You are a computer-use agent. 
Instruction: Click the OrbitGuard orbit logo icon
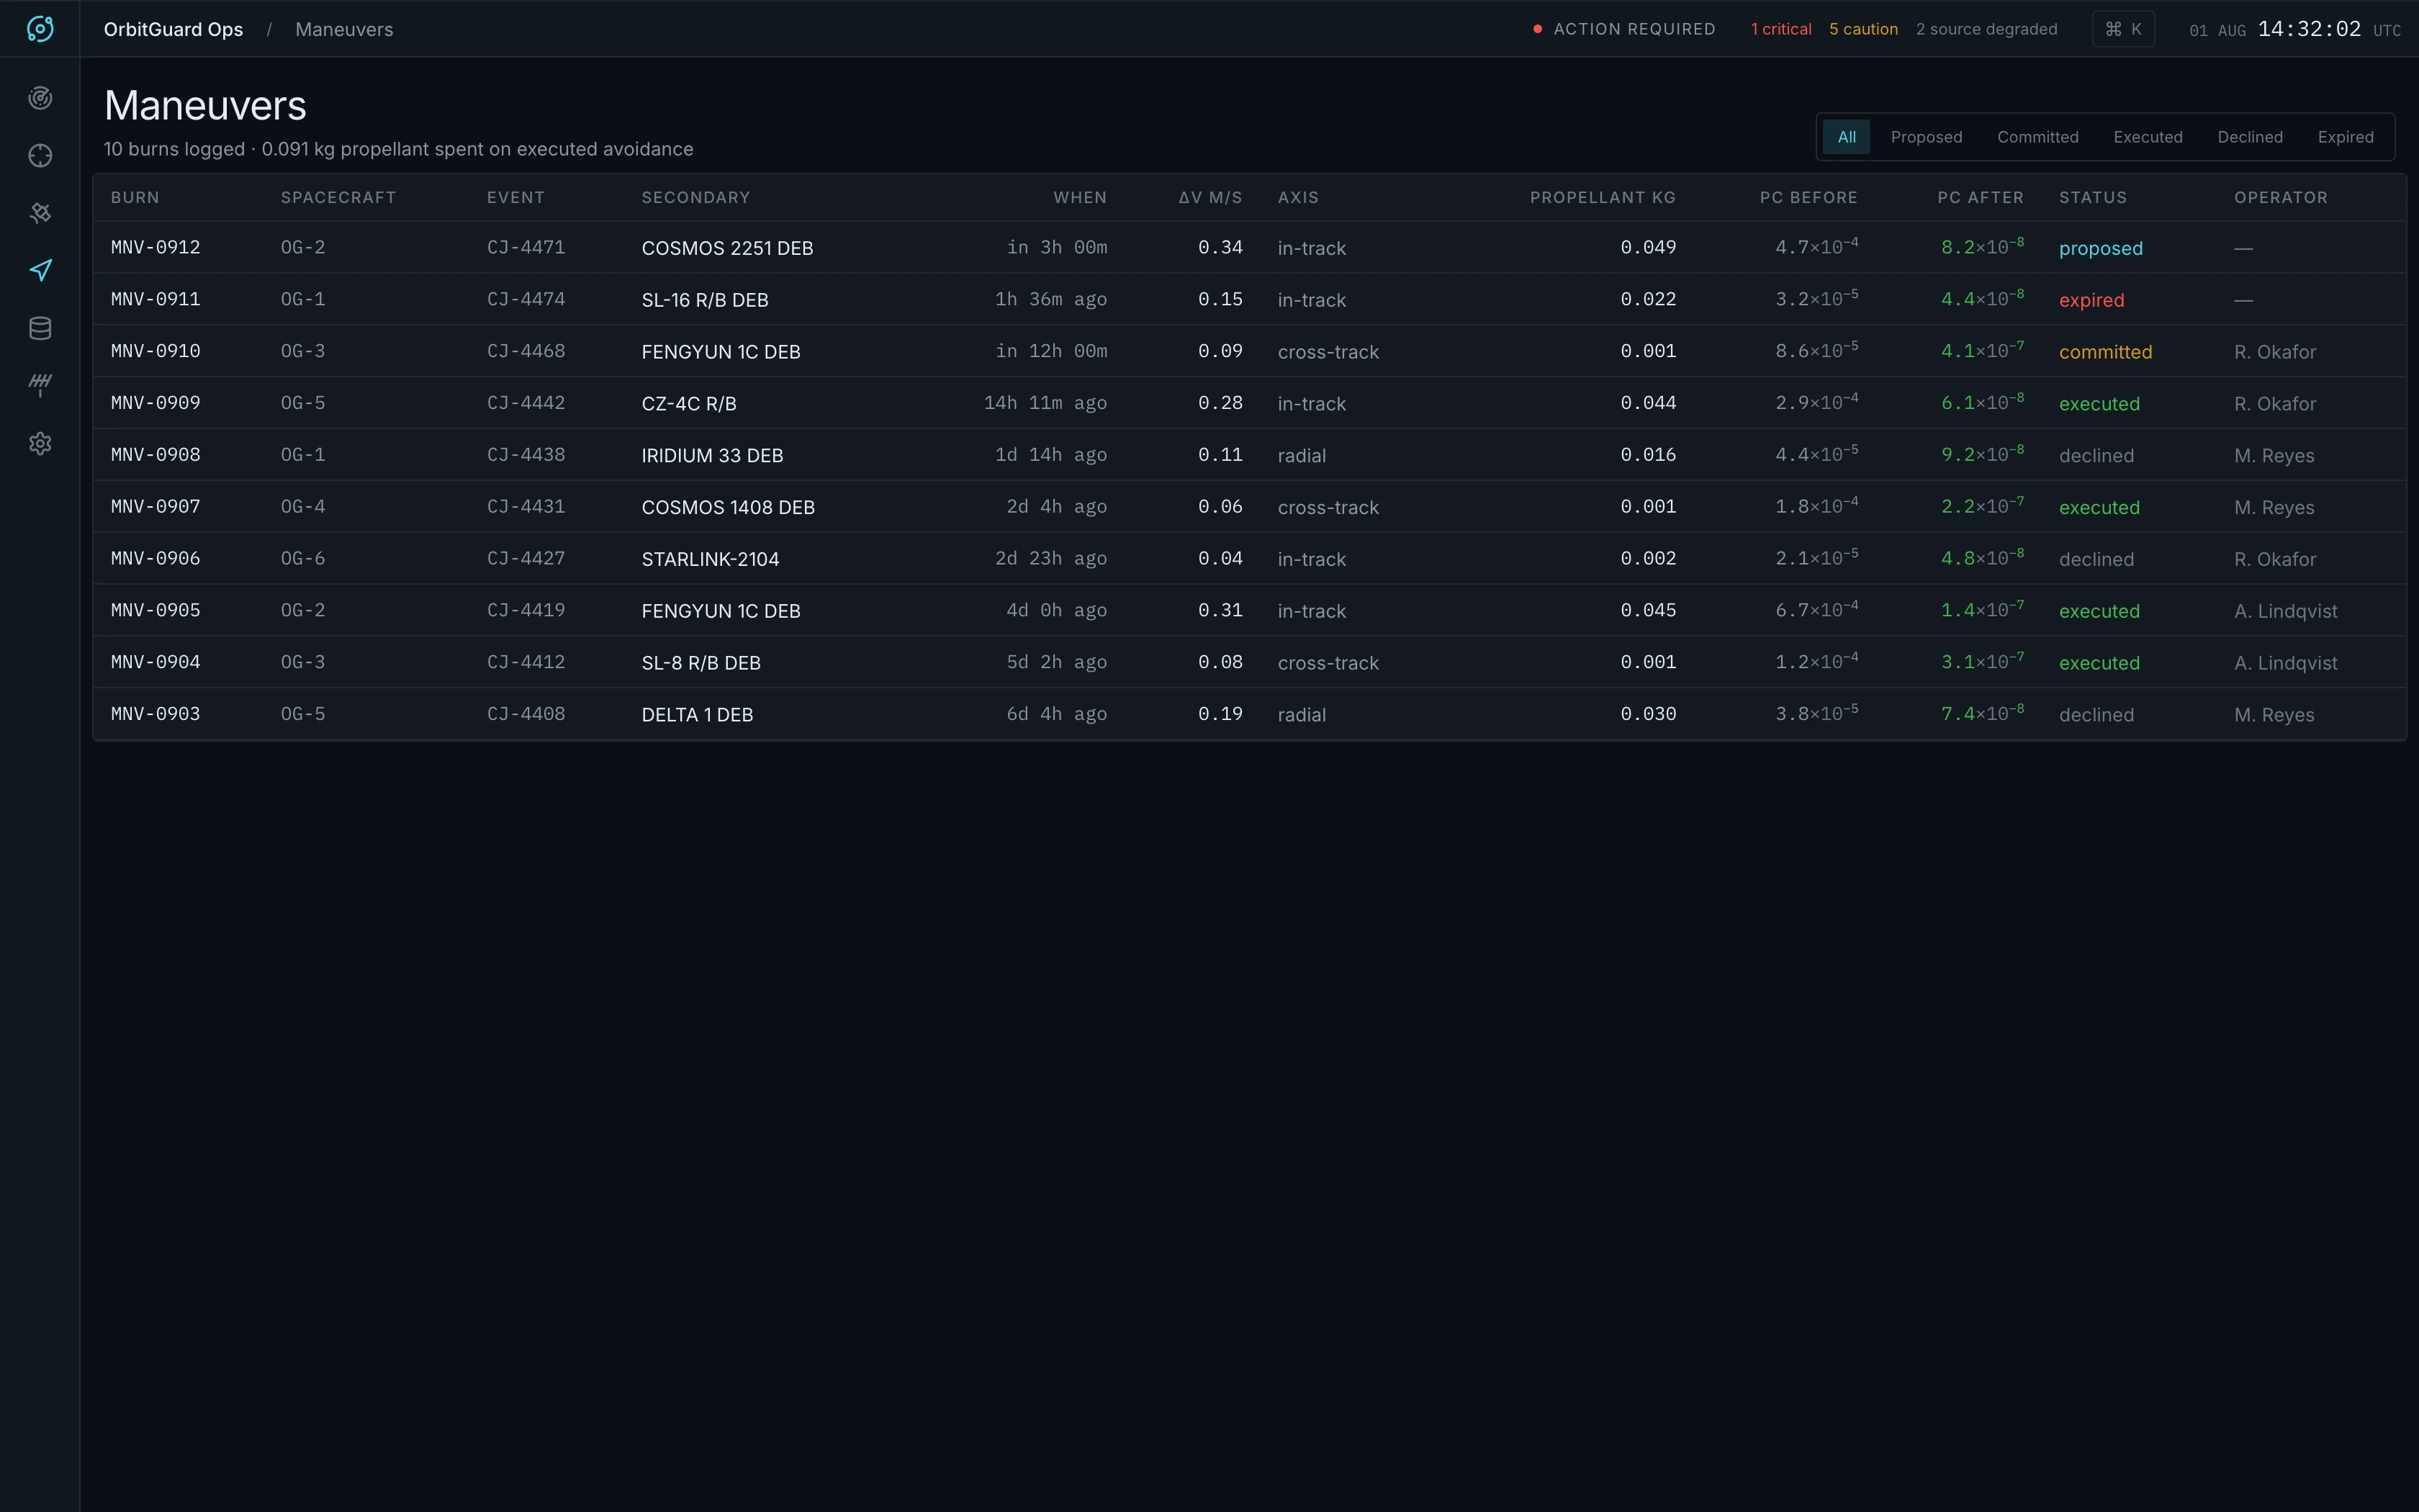pos(40,29)
